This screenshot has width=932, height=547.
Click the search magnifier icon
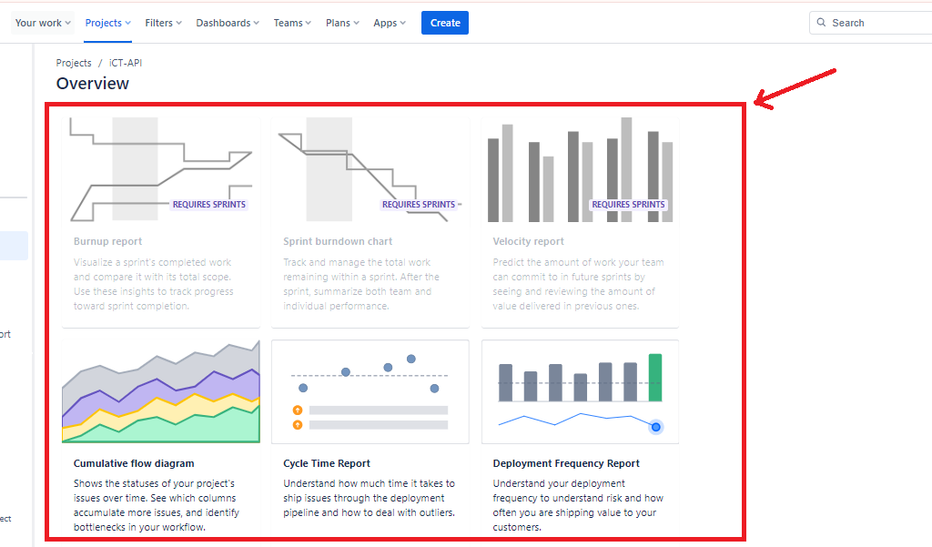pos(822,23)
